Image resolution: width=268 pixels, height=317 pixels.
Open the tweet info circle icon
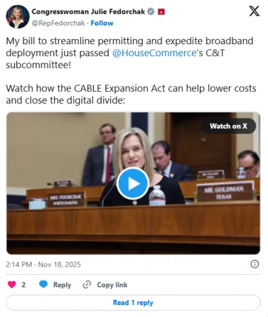[x=255, y=264]
